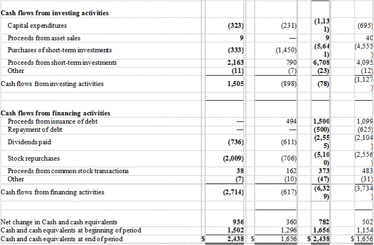Click Proceeds from short-term investments label
Viewport: 374px width, 245px height.
coord(62,63)
